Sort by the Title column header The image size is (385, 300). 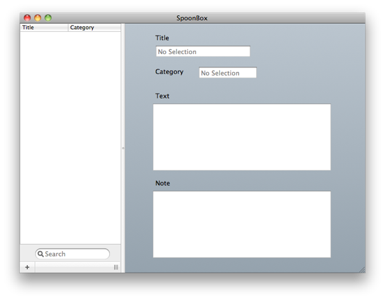point(44,27)
